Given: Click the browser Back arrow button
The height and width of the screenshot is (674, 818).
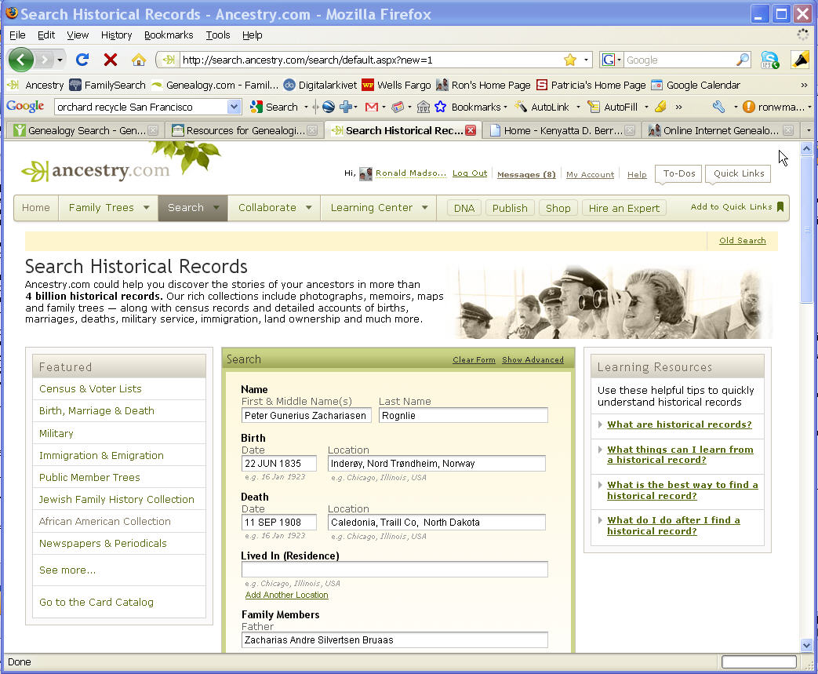Looking at the screenshot, I should point(21,60).
